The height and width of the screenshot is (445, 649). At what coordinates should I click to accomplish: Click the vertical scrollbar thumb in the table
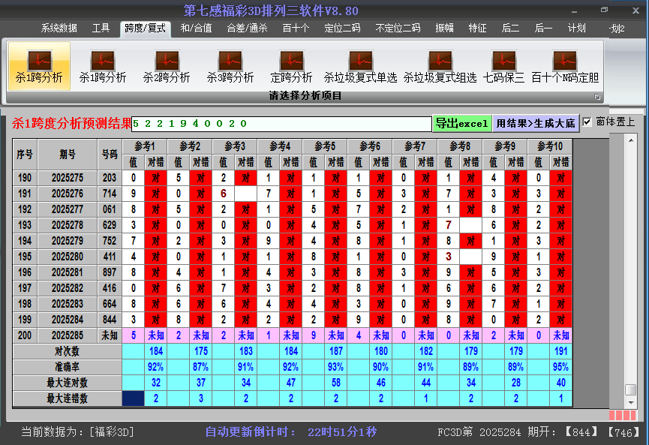(x=630, y=390)
